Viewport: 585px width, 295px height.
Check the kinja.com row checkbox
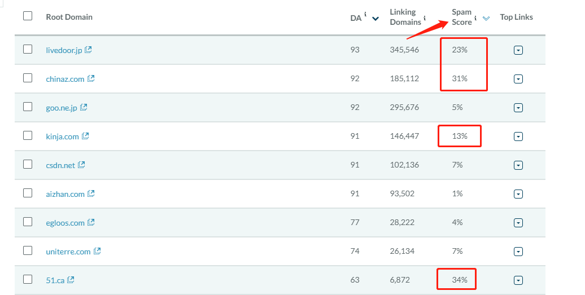28,135
